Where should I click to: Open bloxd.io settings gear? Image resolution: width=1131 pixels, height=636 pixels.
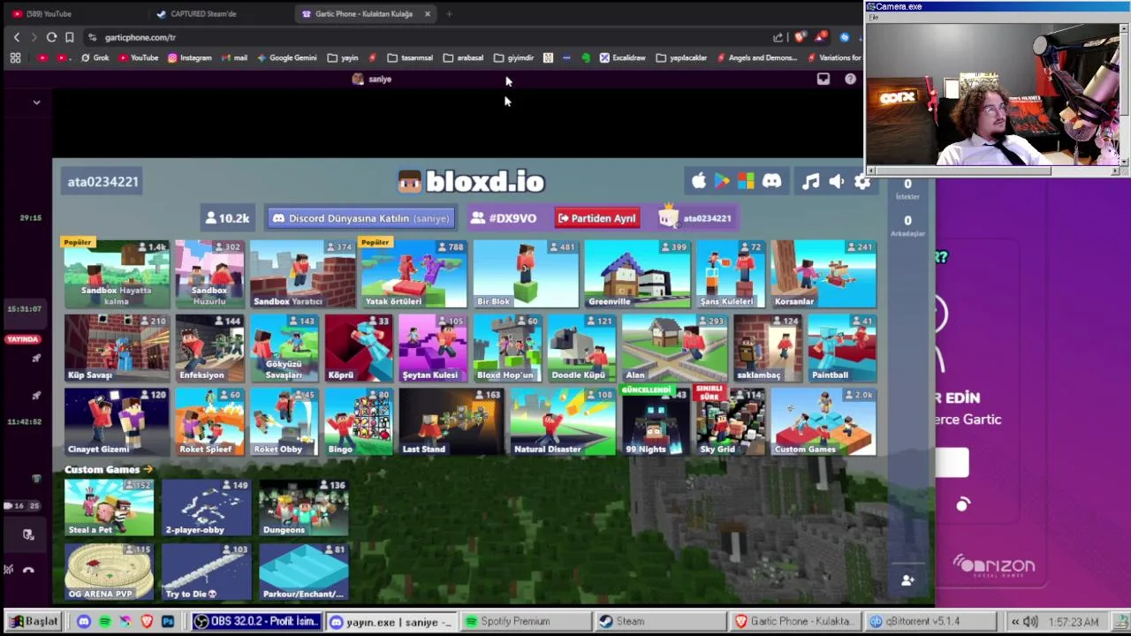pyautogui.click(x=862, y=181)
